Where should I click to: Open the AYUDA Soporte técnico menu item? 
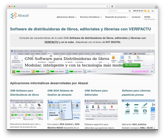pyautogui.click(x=149, y=18)
